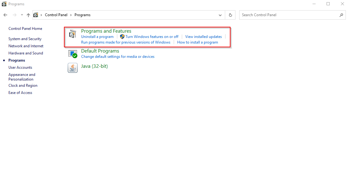Go back with the left arrow
The width and height of the screenshot is (349, 195).
click(5, 15)
